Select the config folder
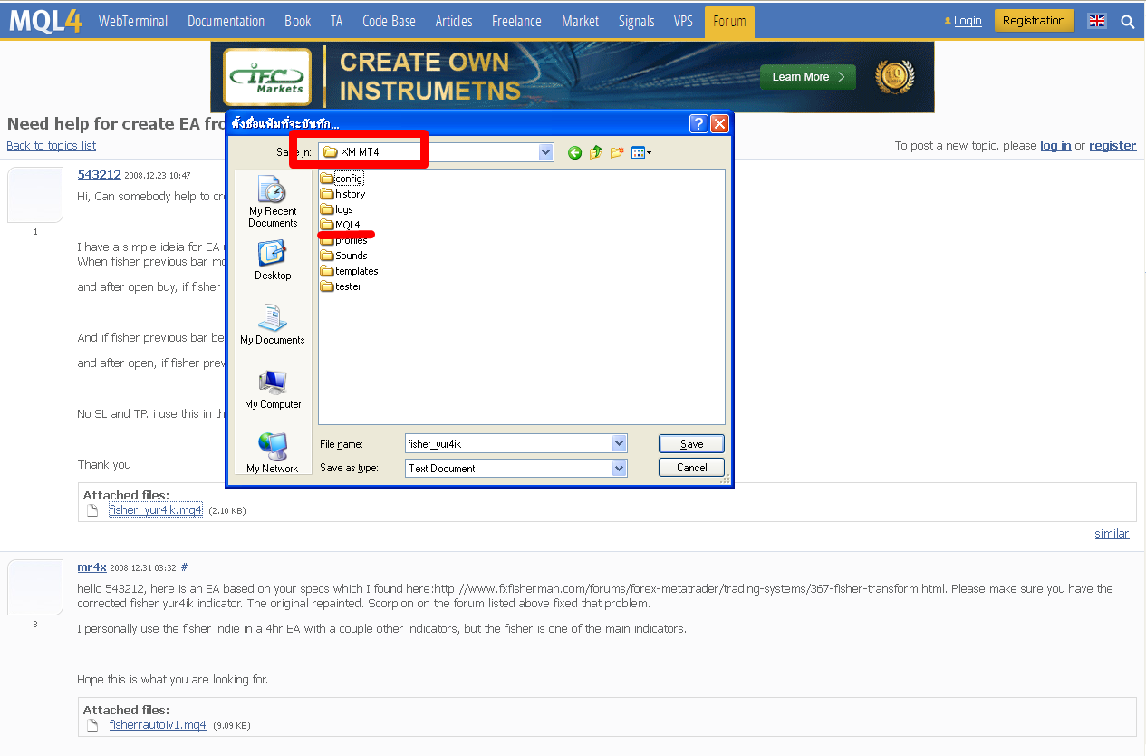The height and width of the screenshot is (756, 1146). pyautogui.click(x=342, y=179)
